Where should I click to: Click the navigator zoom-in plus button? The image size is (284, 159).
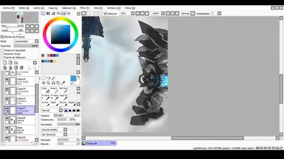pos(32,26)
